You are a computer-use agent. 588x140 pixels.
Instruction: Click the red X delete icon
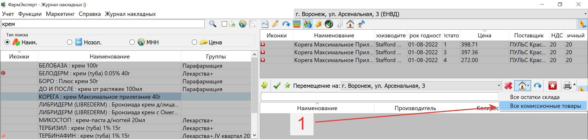(508, 86)
